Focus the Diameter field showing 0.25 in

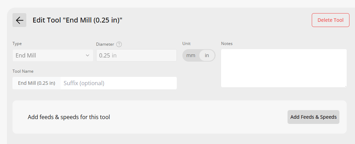pos(136,55)
